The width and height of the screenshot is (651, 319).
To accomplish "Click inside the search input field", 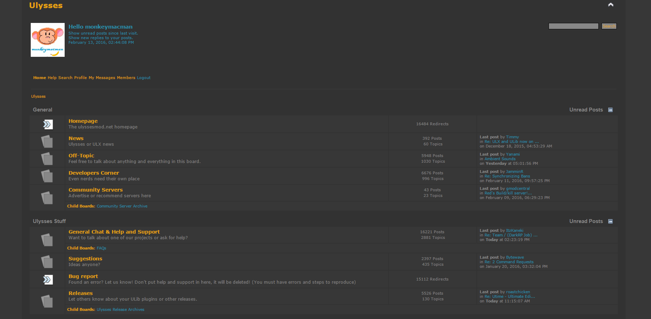I will tap(573, 26).
